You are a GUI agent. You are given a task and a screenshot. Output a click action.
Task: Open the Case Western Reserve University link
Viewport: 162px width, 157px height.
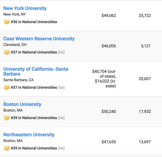[39, 39]
